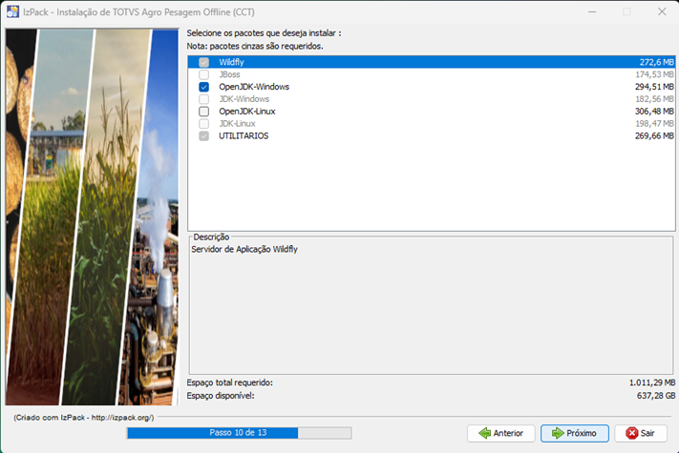
Task: Select the OpenJDK-Linux row label
Action: coord(246,112)
